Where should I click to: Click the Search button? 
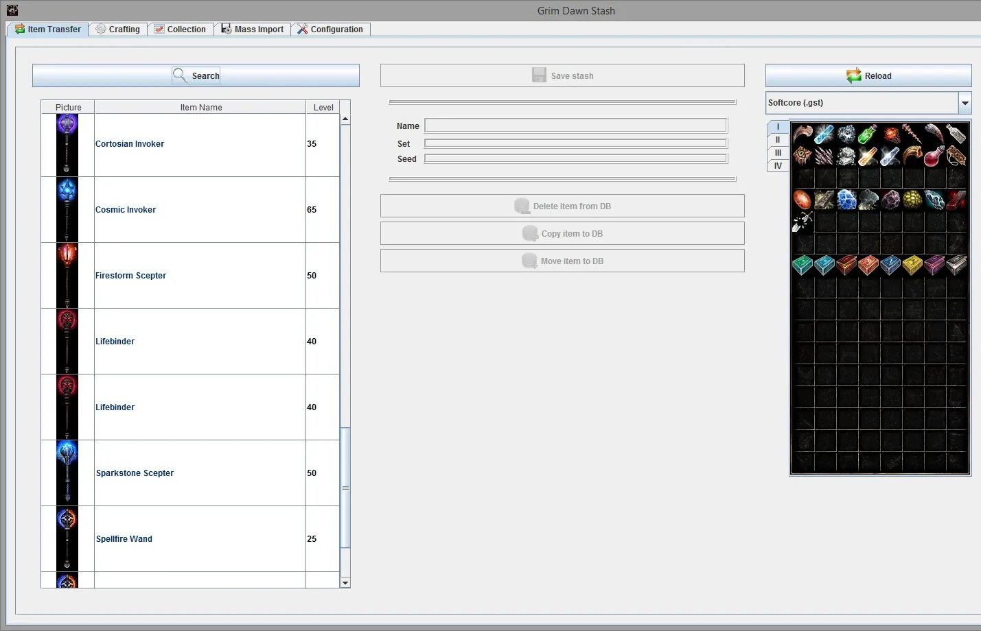pyautogui.click(x=196, y=75)
